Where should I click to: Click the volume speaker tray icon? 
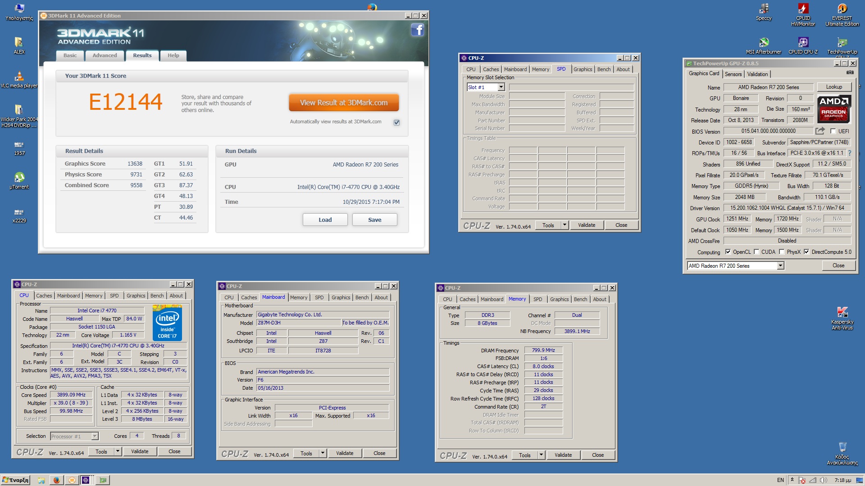pos(823,480)
